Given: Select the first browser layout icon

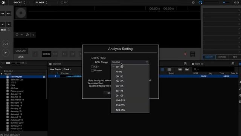Looking at the screenshot, I should coord(3,63).
